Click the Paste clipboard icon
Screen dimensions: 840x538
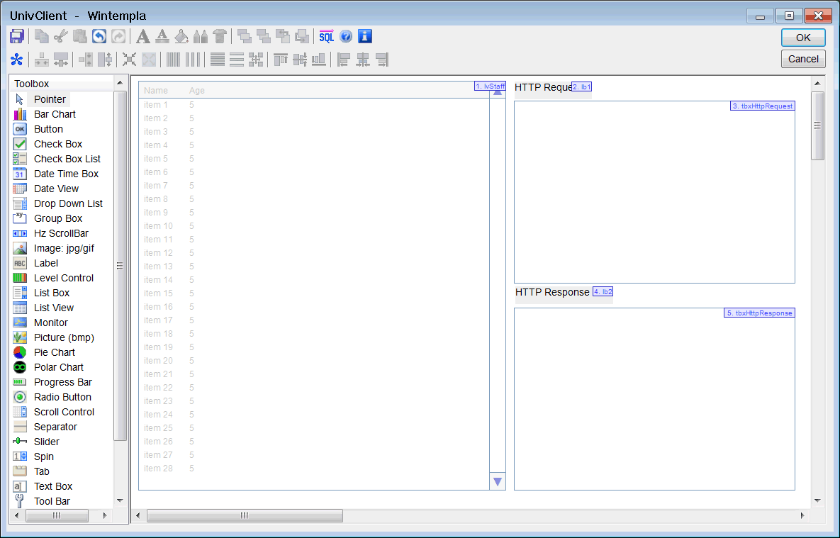coord(80,36)
